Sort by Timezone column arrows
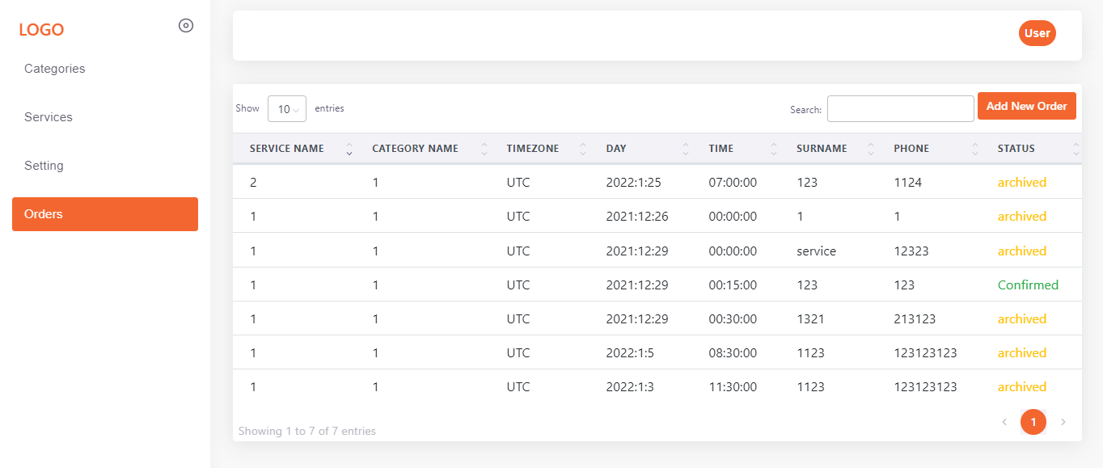 (x=582, y=149)
